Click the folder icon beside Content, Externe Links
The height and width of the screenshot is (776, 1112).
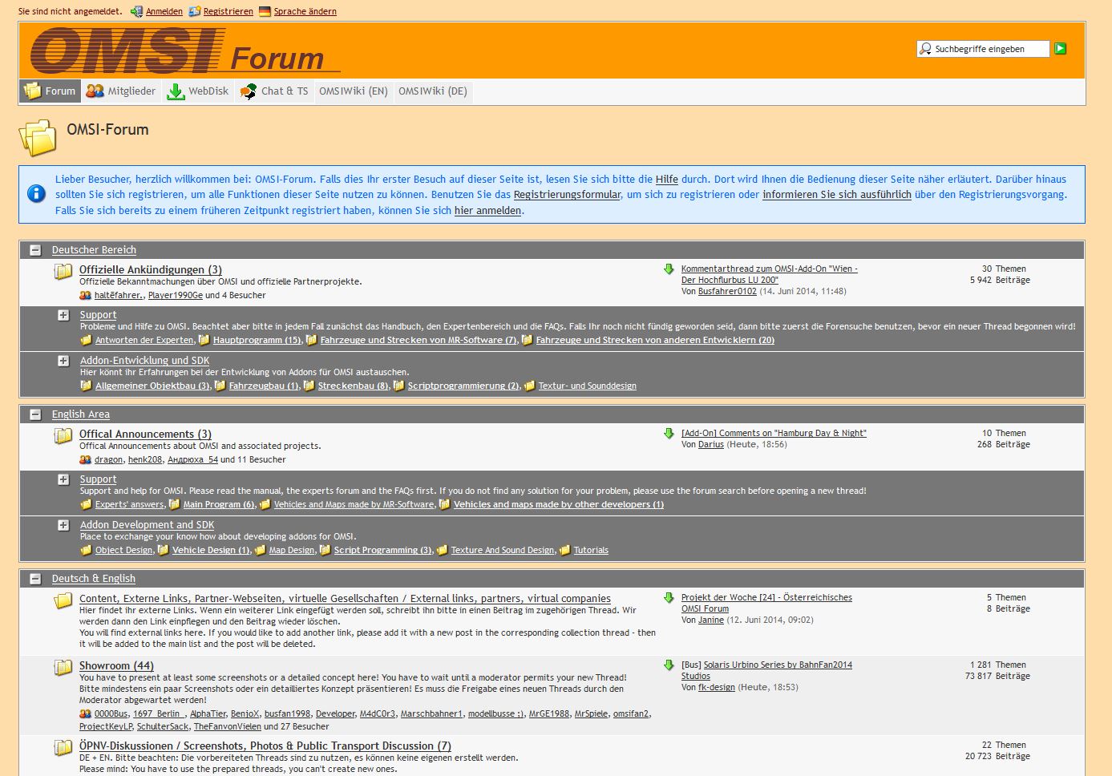63,600
